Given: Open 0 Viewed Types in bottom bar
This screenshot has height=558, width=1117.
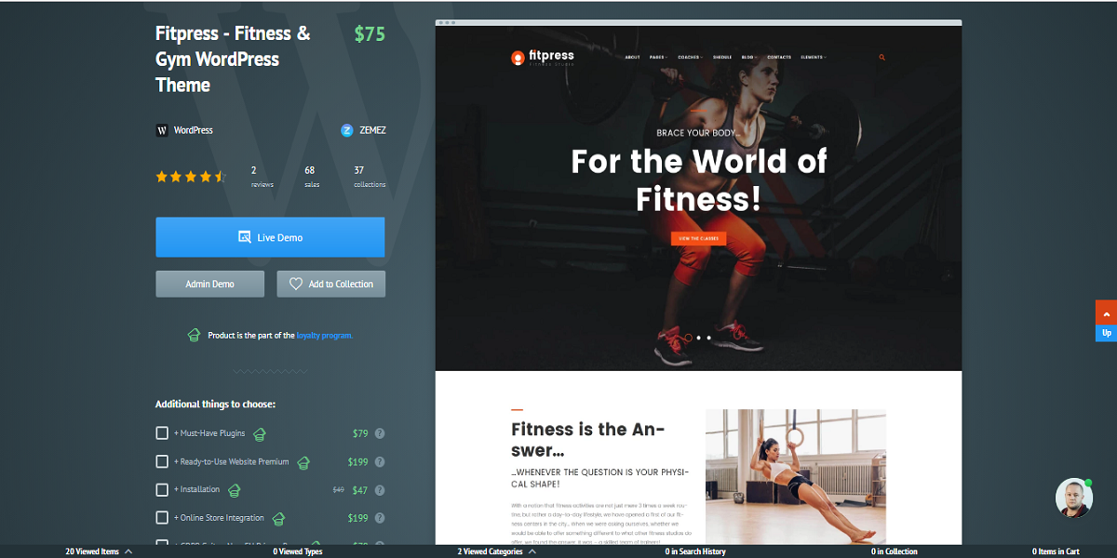Looking at the screenshot, I should click(x=298, y=551).
